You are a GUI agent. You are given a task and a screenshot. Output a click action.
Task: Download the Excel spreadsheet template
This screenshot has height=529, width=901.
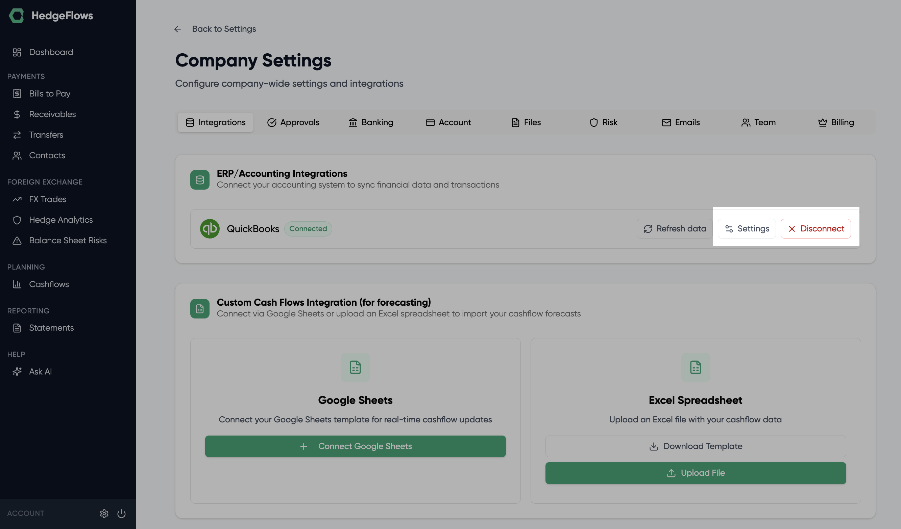(x=696, y=446)
